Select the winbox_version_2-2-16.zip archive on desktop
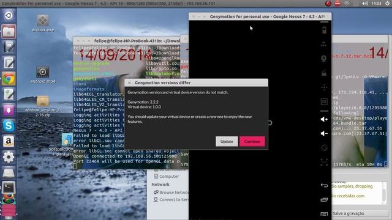The width and height of the screenshot is (392, 220). click(x=43, y=106)
